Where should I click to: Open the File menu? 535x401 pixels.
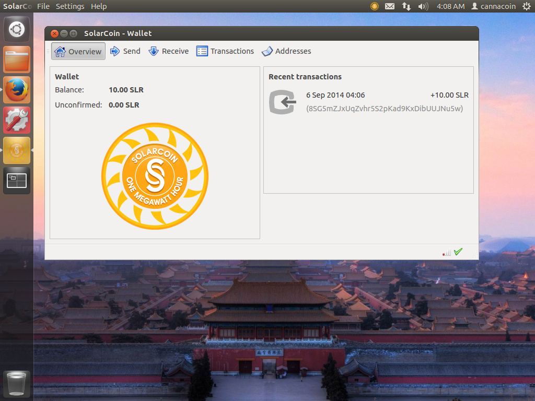point(43,6)
